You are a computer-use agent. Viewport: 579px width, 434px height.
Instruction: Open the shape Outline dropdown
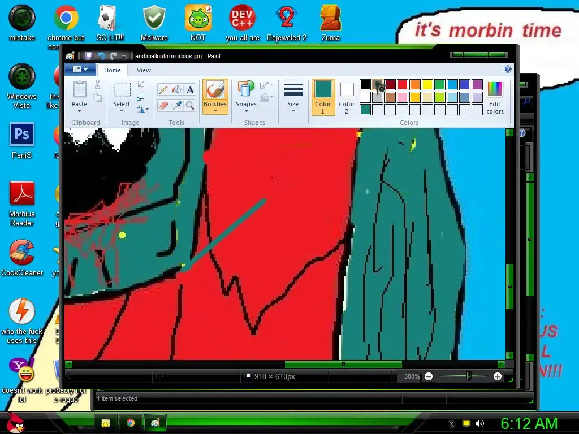coord(266,85)
